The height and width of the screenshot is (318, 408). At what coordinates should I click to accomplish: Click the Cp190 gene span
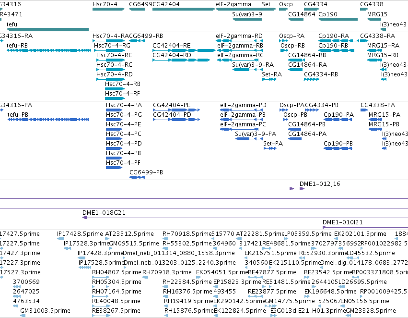[x=338, y=19]
